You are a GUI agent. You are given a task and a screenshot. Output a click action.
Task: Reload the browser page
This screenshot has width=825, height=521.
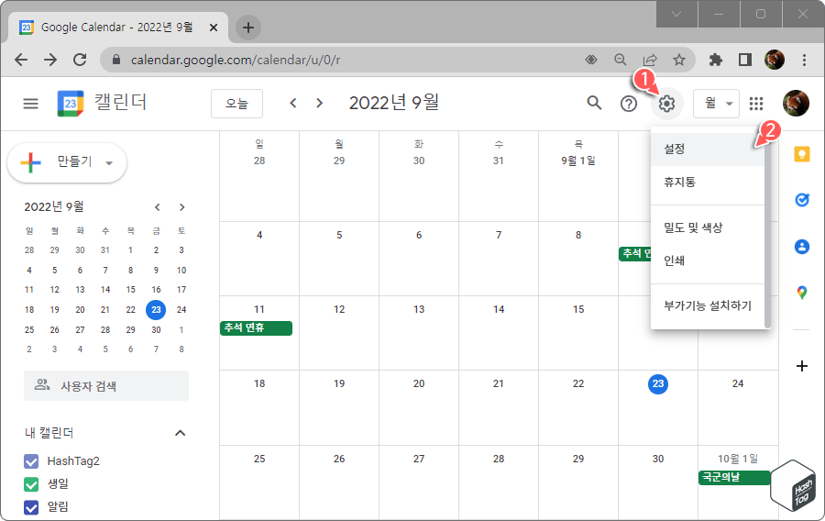(80, 60)
